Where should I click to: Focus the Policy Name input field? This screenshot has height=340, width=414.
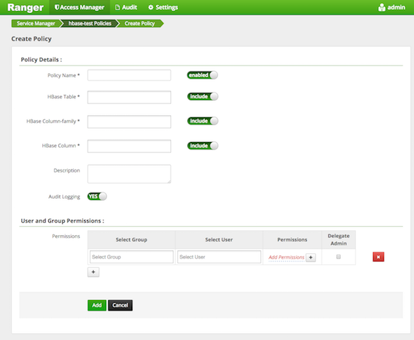tap(129, 75)
